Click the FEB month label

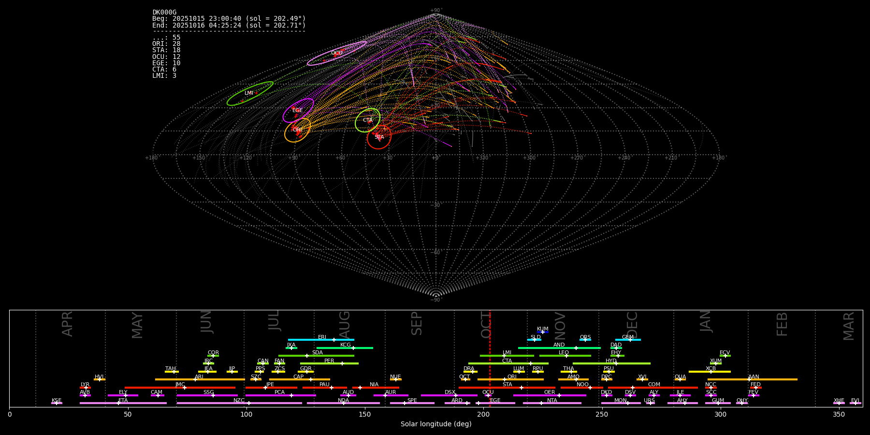coord(782,324)
